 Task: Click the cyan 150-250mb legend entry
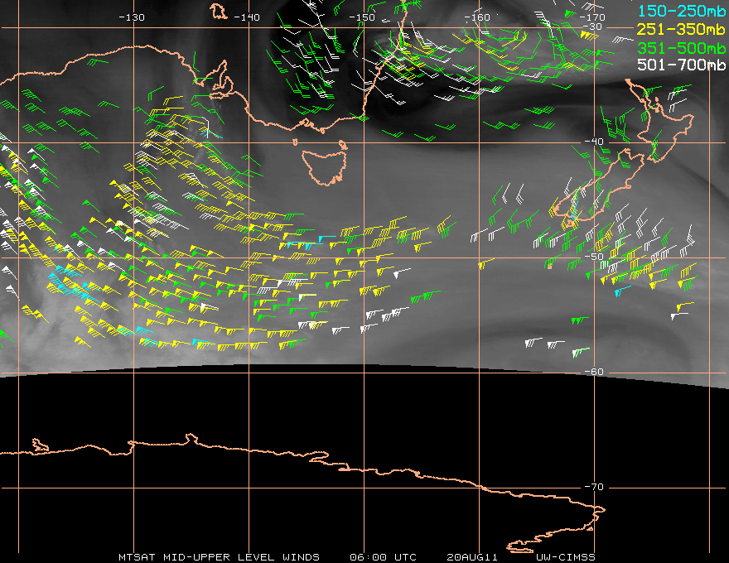680,12
